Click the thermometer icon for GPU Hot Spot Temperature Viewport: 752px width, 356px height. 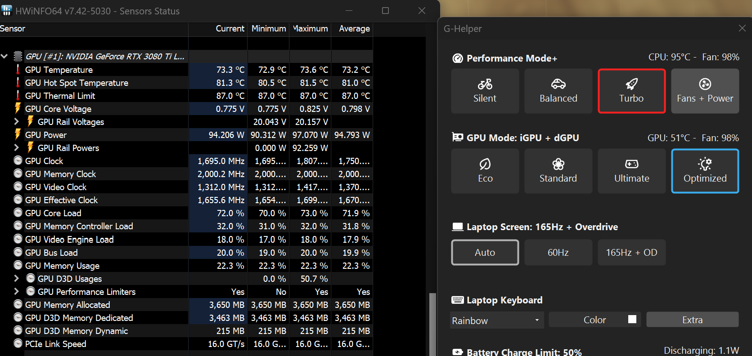pyautogui.click(x=18, y=82)
